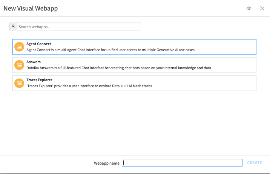
Task: Toggle the eye preview icon in header
Action: (x=249, y=8)
